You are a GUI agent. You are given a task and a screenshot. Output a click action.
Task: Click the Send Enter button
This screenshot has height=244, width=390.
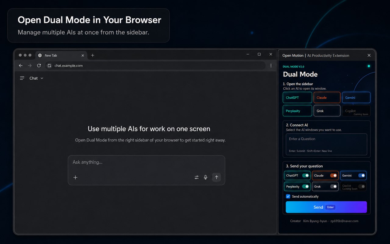click(326, 207)
